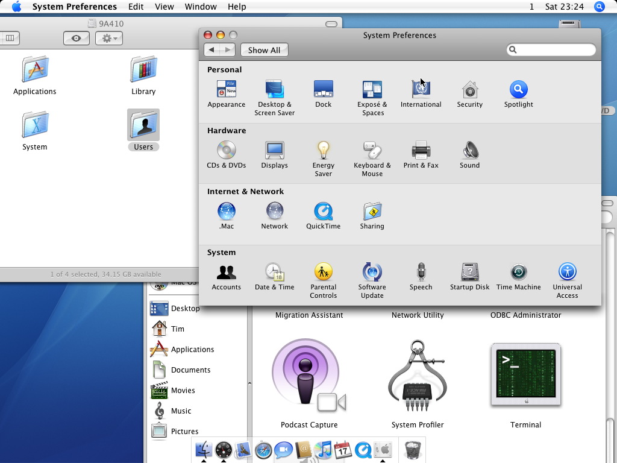
Task: Open the Apple menu
Action: click(x=16, y=7)
